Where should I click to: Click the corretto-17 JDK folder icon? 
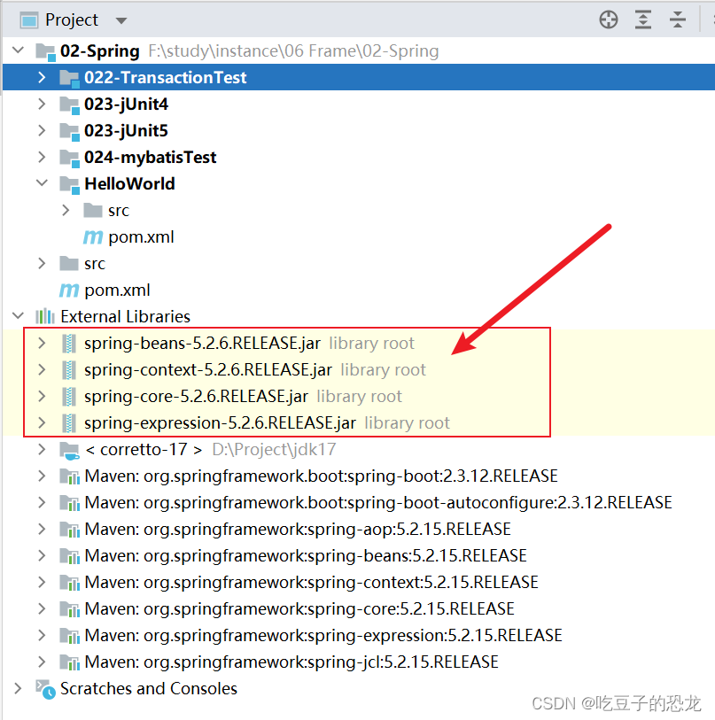coord(69,451)
